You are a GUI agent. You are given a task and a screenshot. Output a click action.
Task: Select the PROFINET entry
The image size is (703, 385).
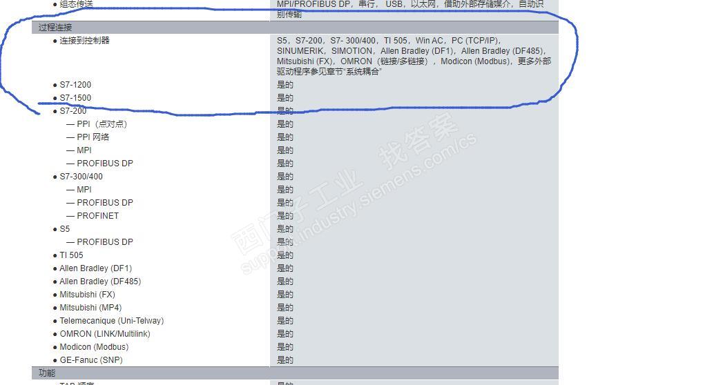click(98, 216)
